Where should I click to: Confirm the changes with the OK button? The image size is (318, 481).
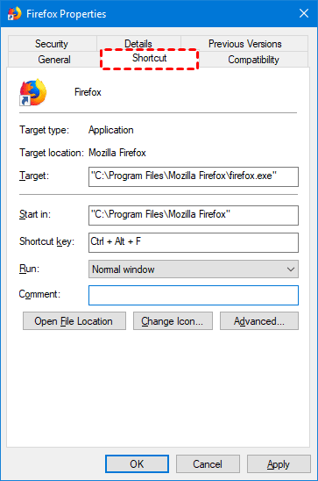pos(138,463)
